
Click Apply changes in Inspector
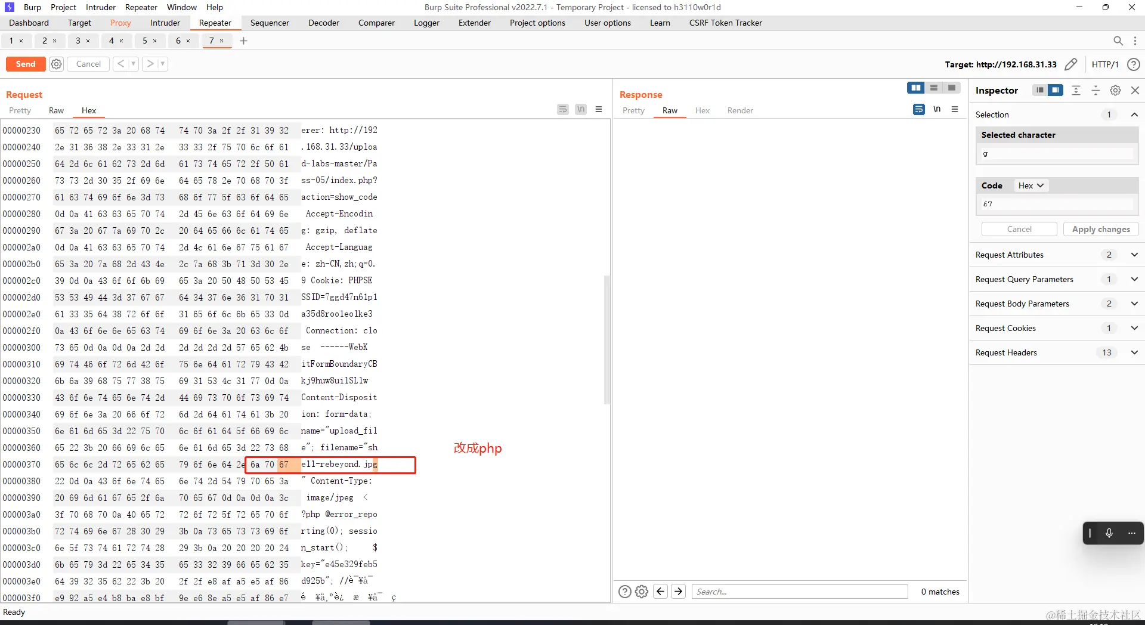[1101, 229]
